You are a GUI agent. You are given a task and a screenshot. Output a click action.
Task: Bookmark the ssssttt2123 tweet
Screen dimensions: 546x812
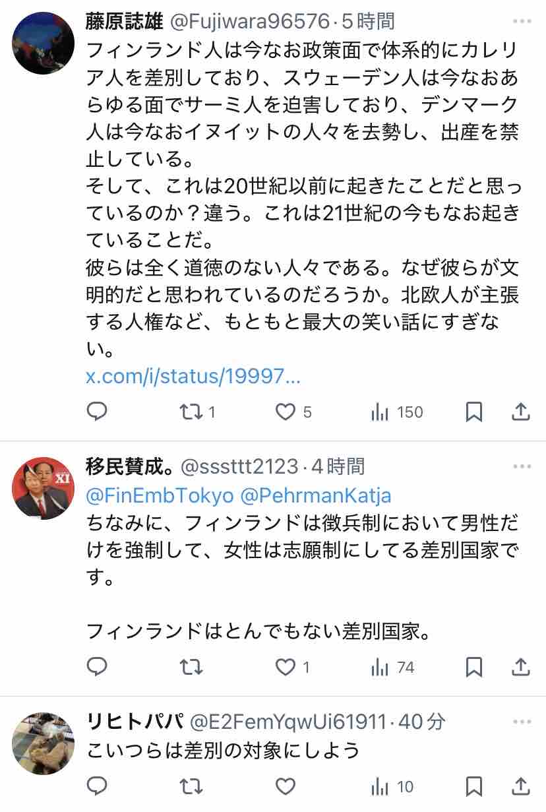(x=474, y=668)
